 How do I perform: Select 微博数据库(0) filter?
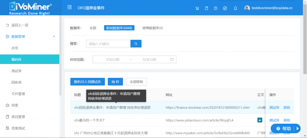pos(153,28)
